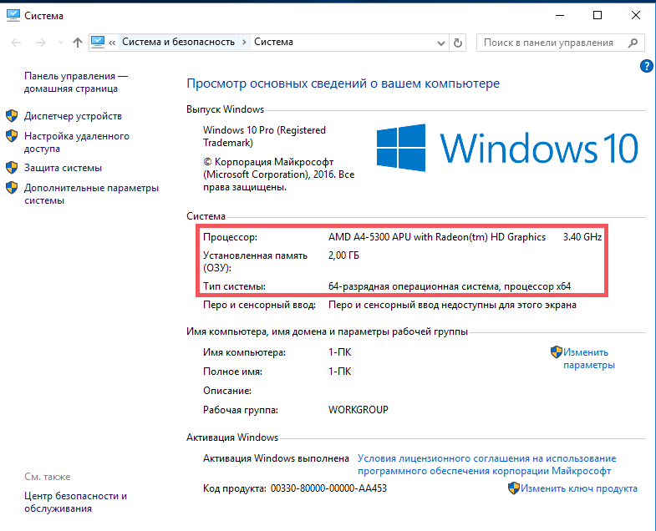Click the installed memory value 2,00 ГБ
This screenshot has width=656, height=531.
(343, 255)
